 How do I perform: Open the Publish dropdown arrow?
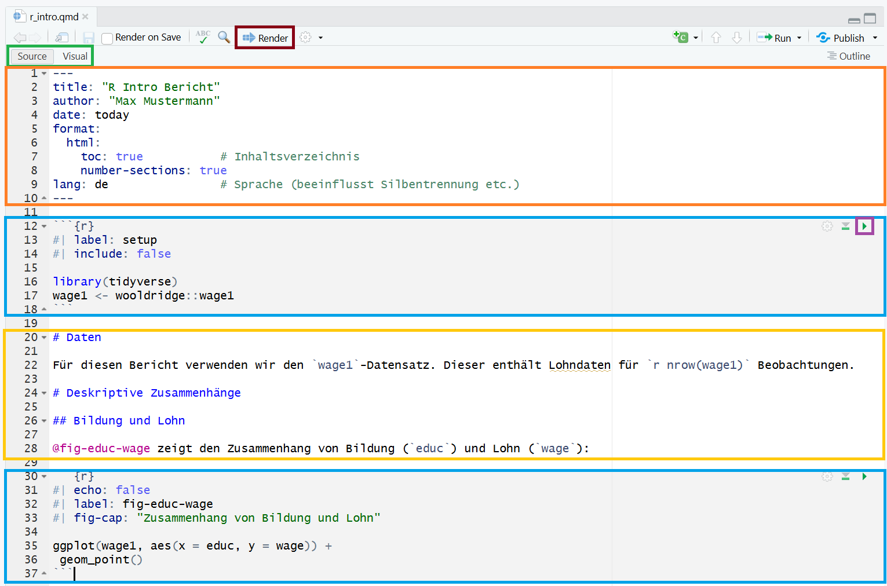click(875, 38)
